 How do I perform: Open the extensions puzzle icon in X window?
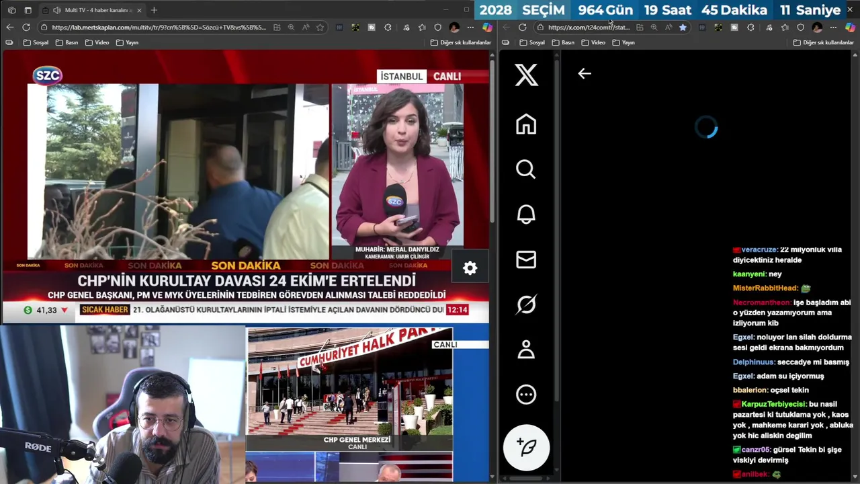[x=750, y=28]
